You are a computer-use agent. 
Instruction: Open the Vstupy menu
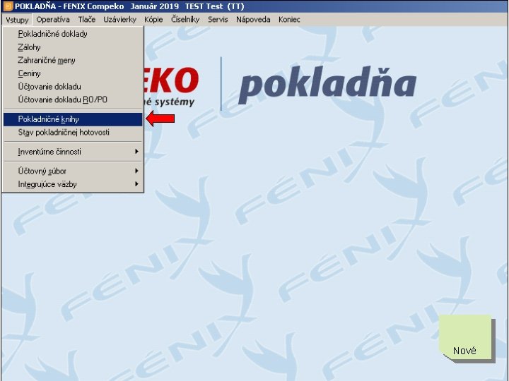17,20
